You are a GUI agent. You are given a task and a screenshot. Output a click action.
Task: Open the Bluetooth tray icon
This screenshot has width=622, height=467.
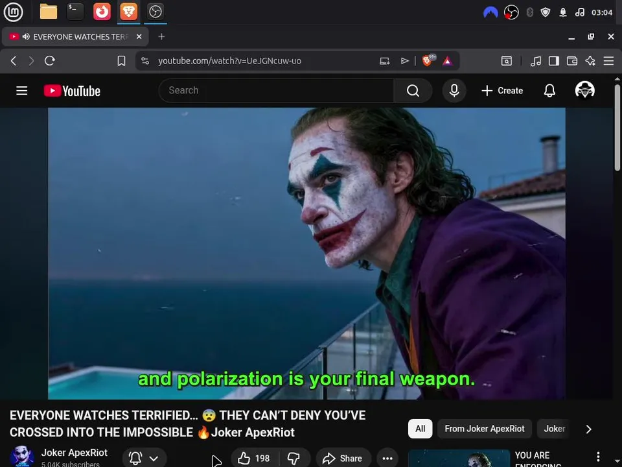click(529, 13)
